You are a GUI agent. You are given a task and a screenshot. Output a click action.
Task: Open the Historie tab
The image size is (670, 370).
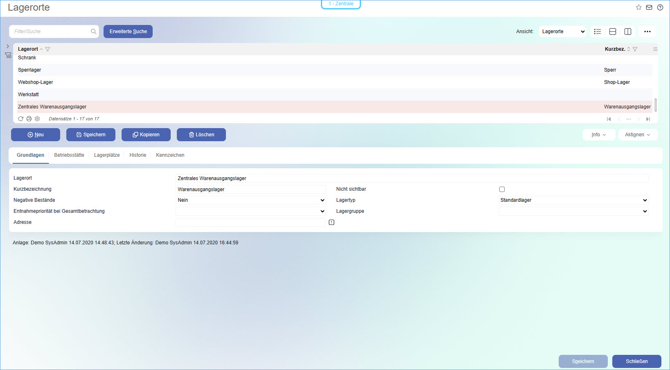[138, 155]
